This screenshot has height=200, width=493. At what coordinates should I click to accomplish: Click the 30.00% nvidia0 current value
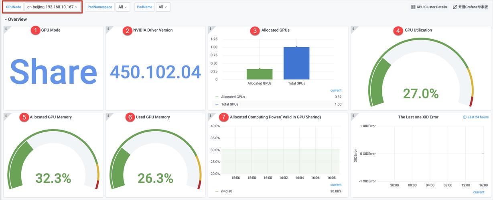tap(335, 191)
